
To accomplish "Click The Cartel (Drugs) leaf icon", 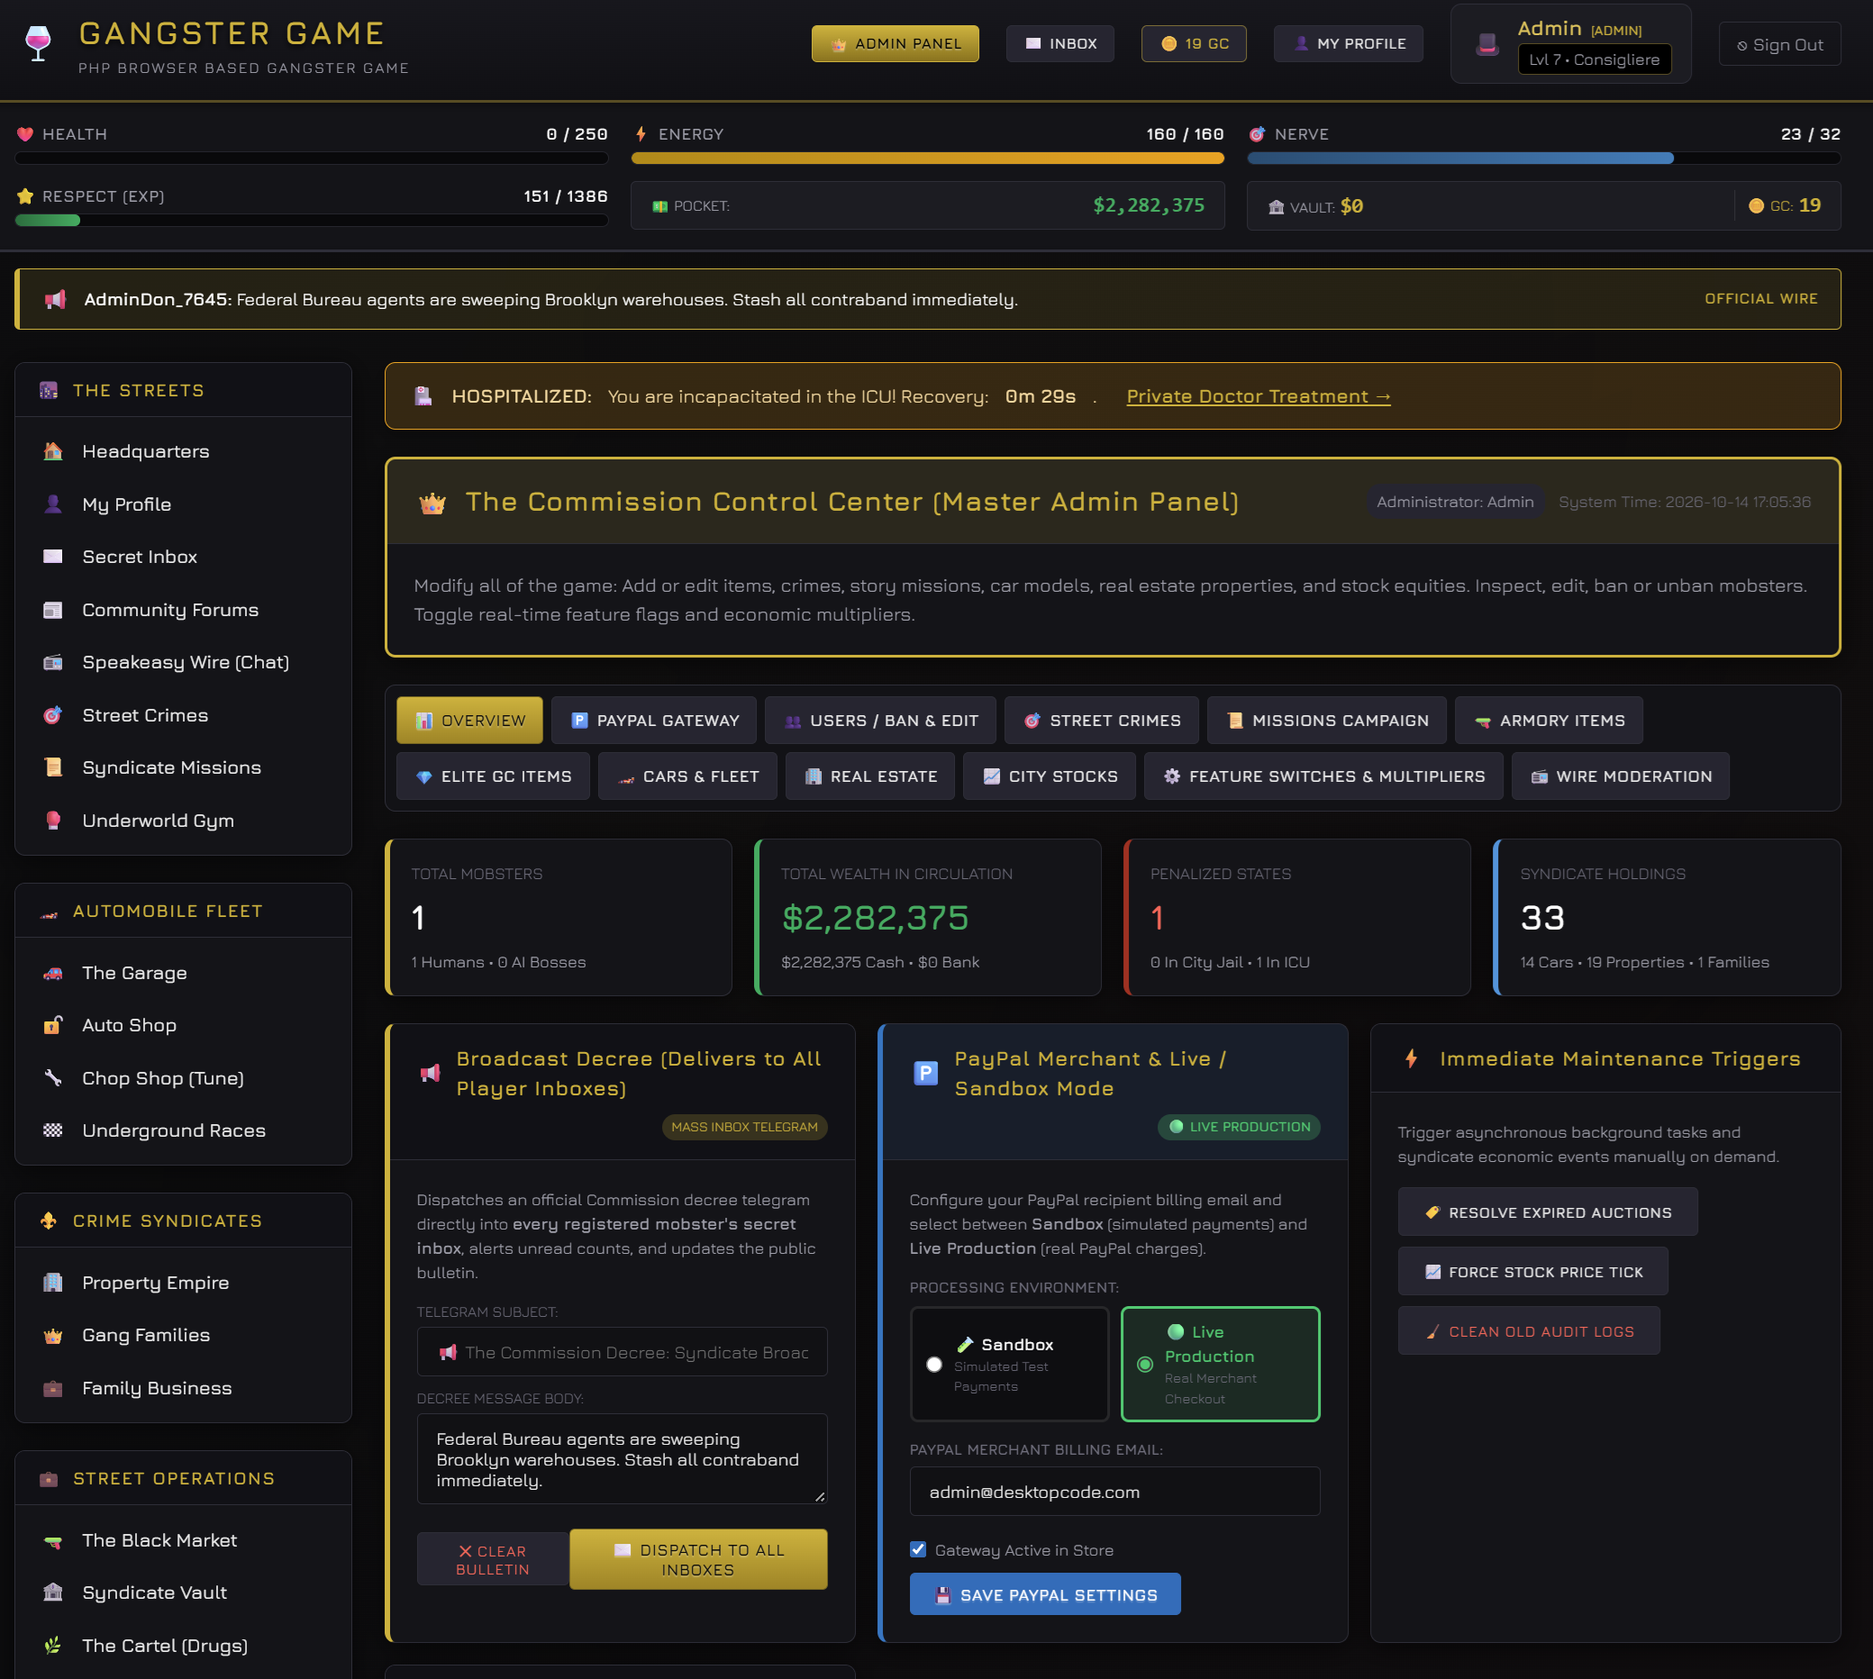I will click(x=52, y=1645).
